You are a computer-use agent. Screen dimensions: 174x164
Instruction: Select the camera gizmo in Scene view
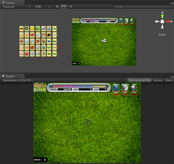(x=104, y=41)
